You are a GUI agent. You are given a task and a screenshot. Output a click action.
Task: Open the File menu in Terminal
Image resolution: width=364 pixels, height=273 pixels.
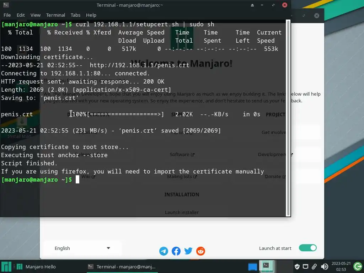[x=7, y=15]
